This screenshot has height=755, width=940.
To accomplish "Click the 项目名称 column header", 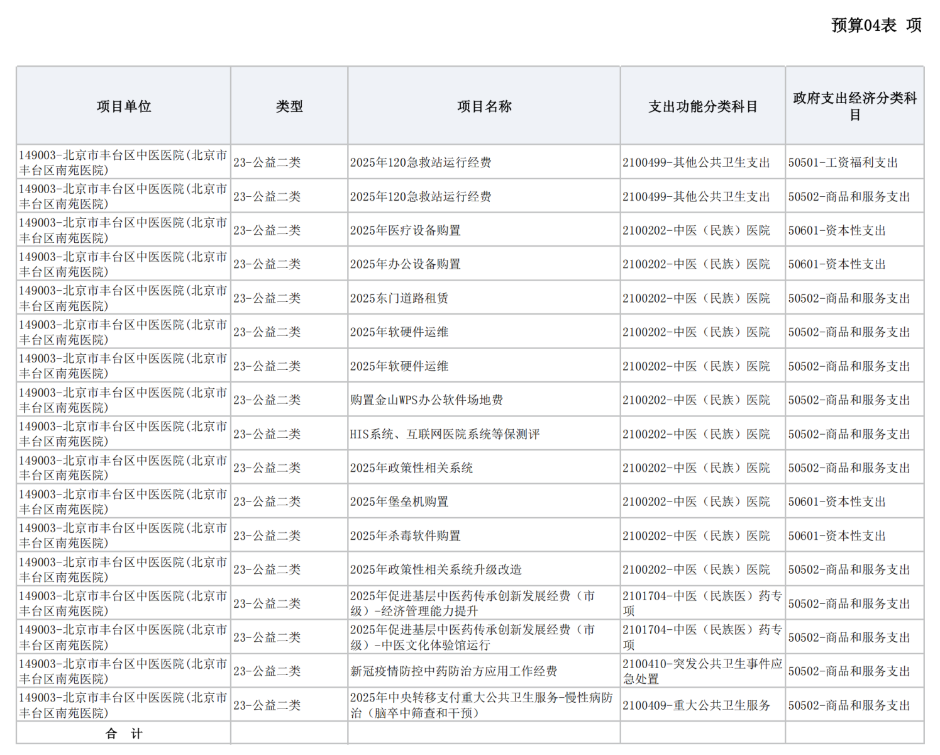I will coord(484,106).
